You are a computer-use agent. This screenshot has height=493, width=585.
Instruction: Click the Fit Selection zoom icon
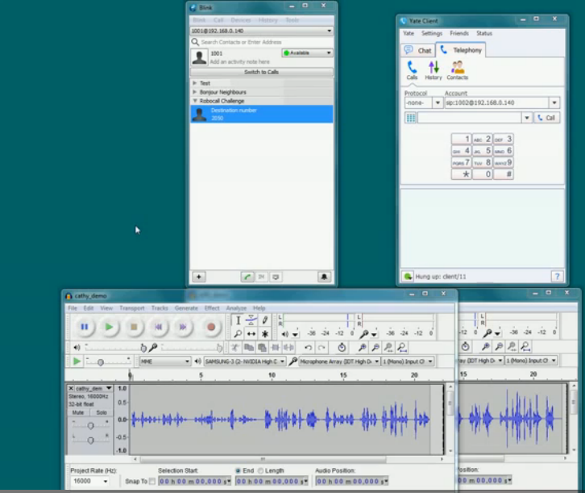click(388, 348)
